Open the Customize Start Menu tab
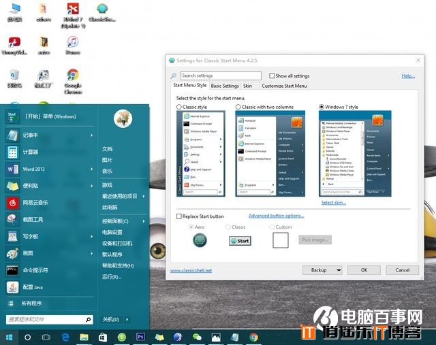 point(284,86)
